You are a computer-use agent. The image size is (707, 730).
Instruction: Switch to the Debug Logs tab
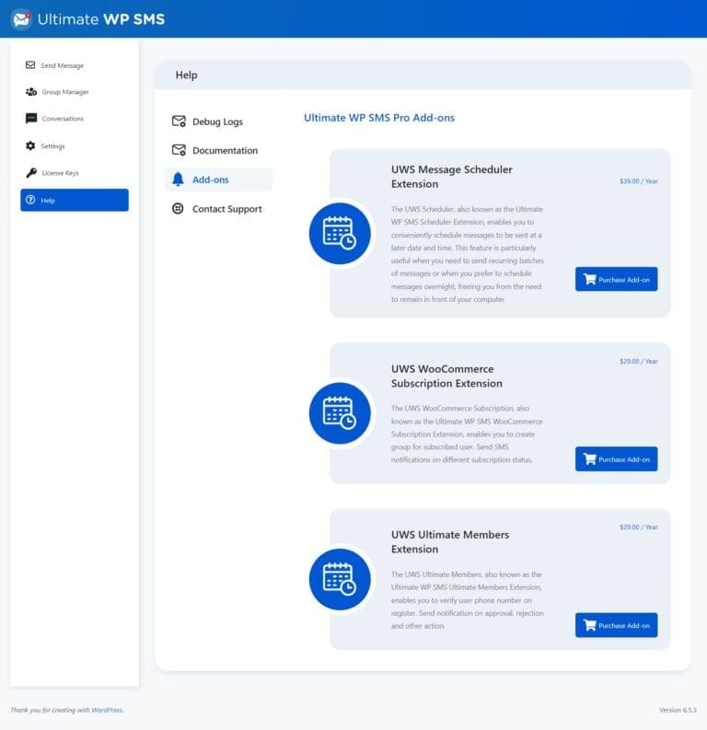coord(219,122)
